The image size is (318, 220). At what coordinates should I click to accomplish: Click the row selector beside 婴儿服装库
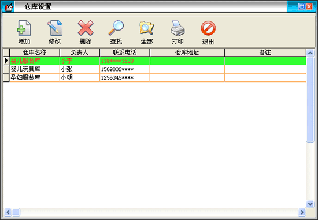click(6, 61)
